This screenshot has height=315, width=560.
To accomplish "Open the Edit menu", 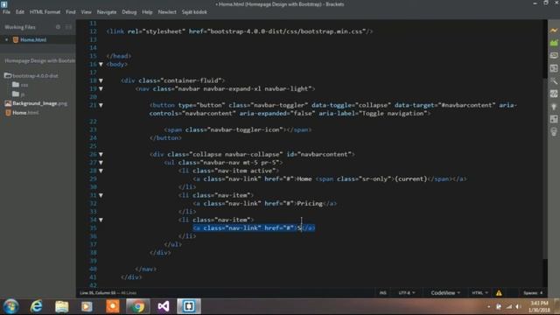I will 19,11.
